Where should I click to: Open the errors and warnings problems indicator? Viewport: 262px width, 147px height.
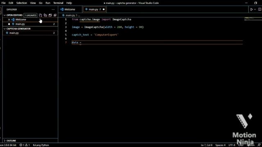pos(25,145)
